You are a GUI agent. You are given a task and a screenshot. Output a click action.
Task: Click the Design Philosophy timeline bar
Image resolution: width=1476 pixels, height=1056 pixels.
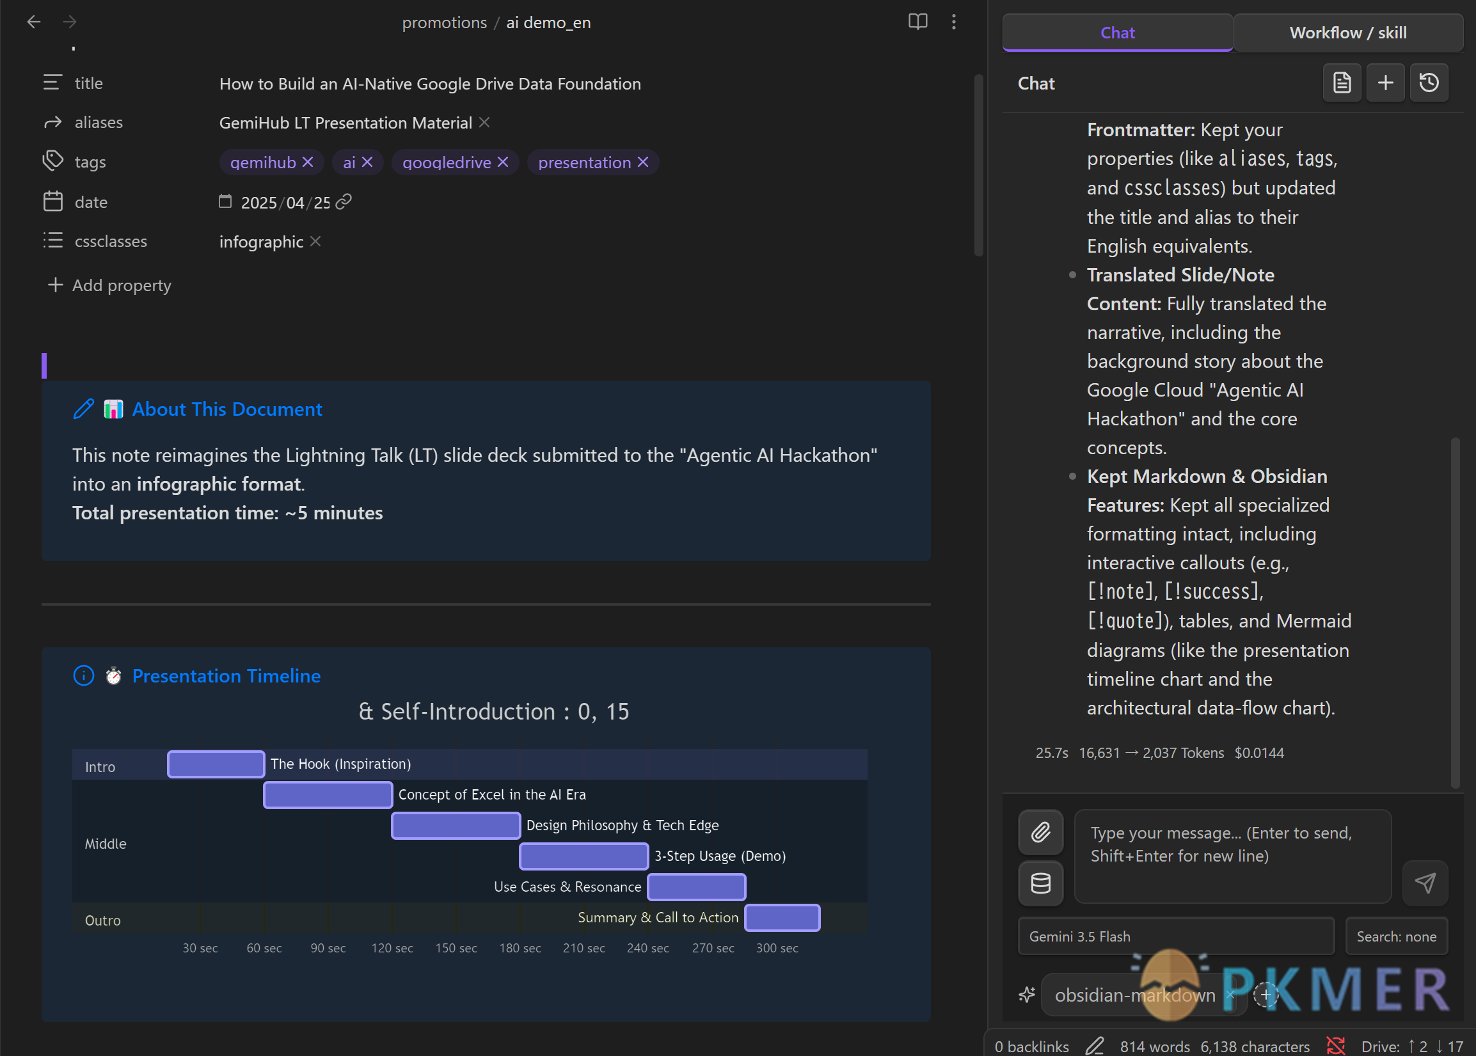[456, 825]
